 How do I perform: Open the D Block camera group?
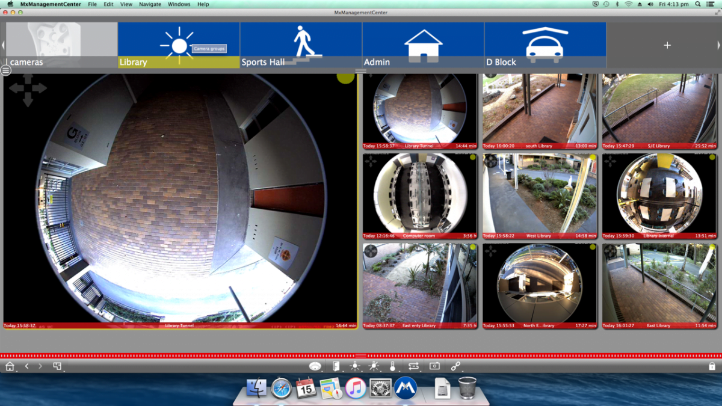[545, 45]
